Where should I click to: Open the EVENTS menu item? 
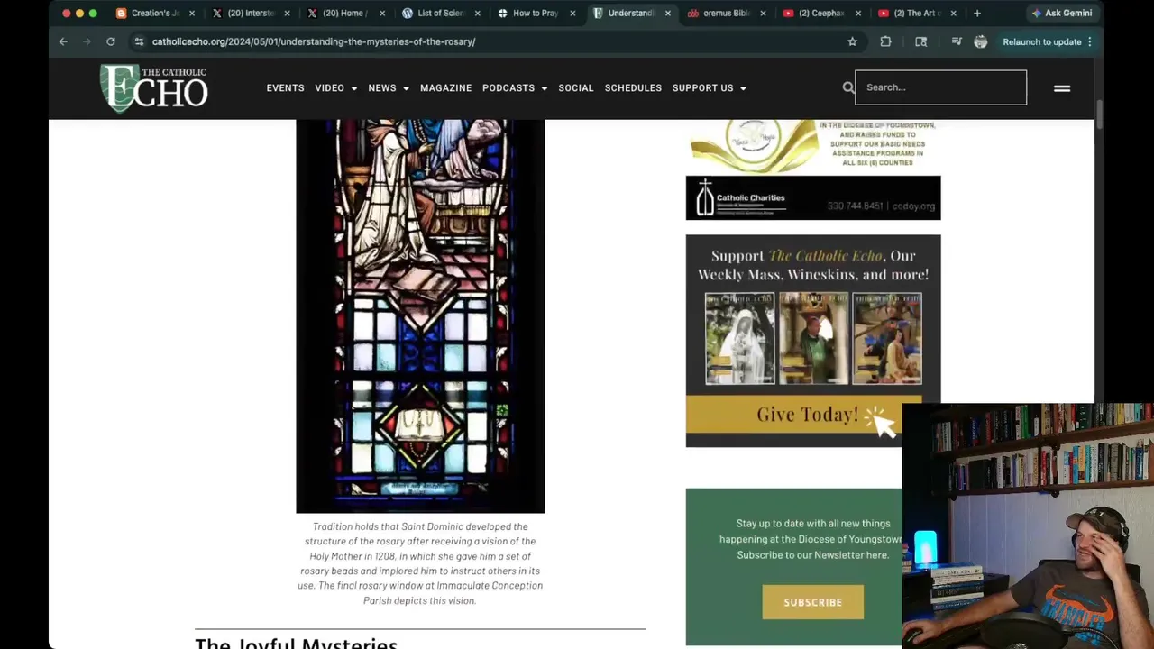coord(285,88)
